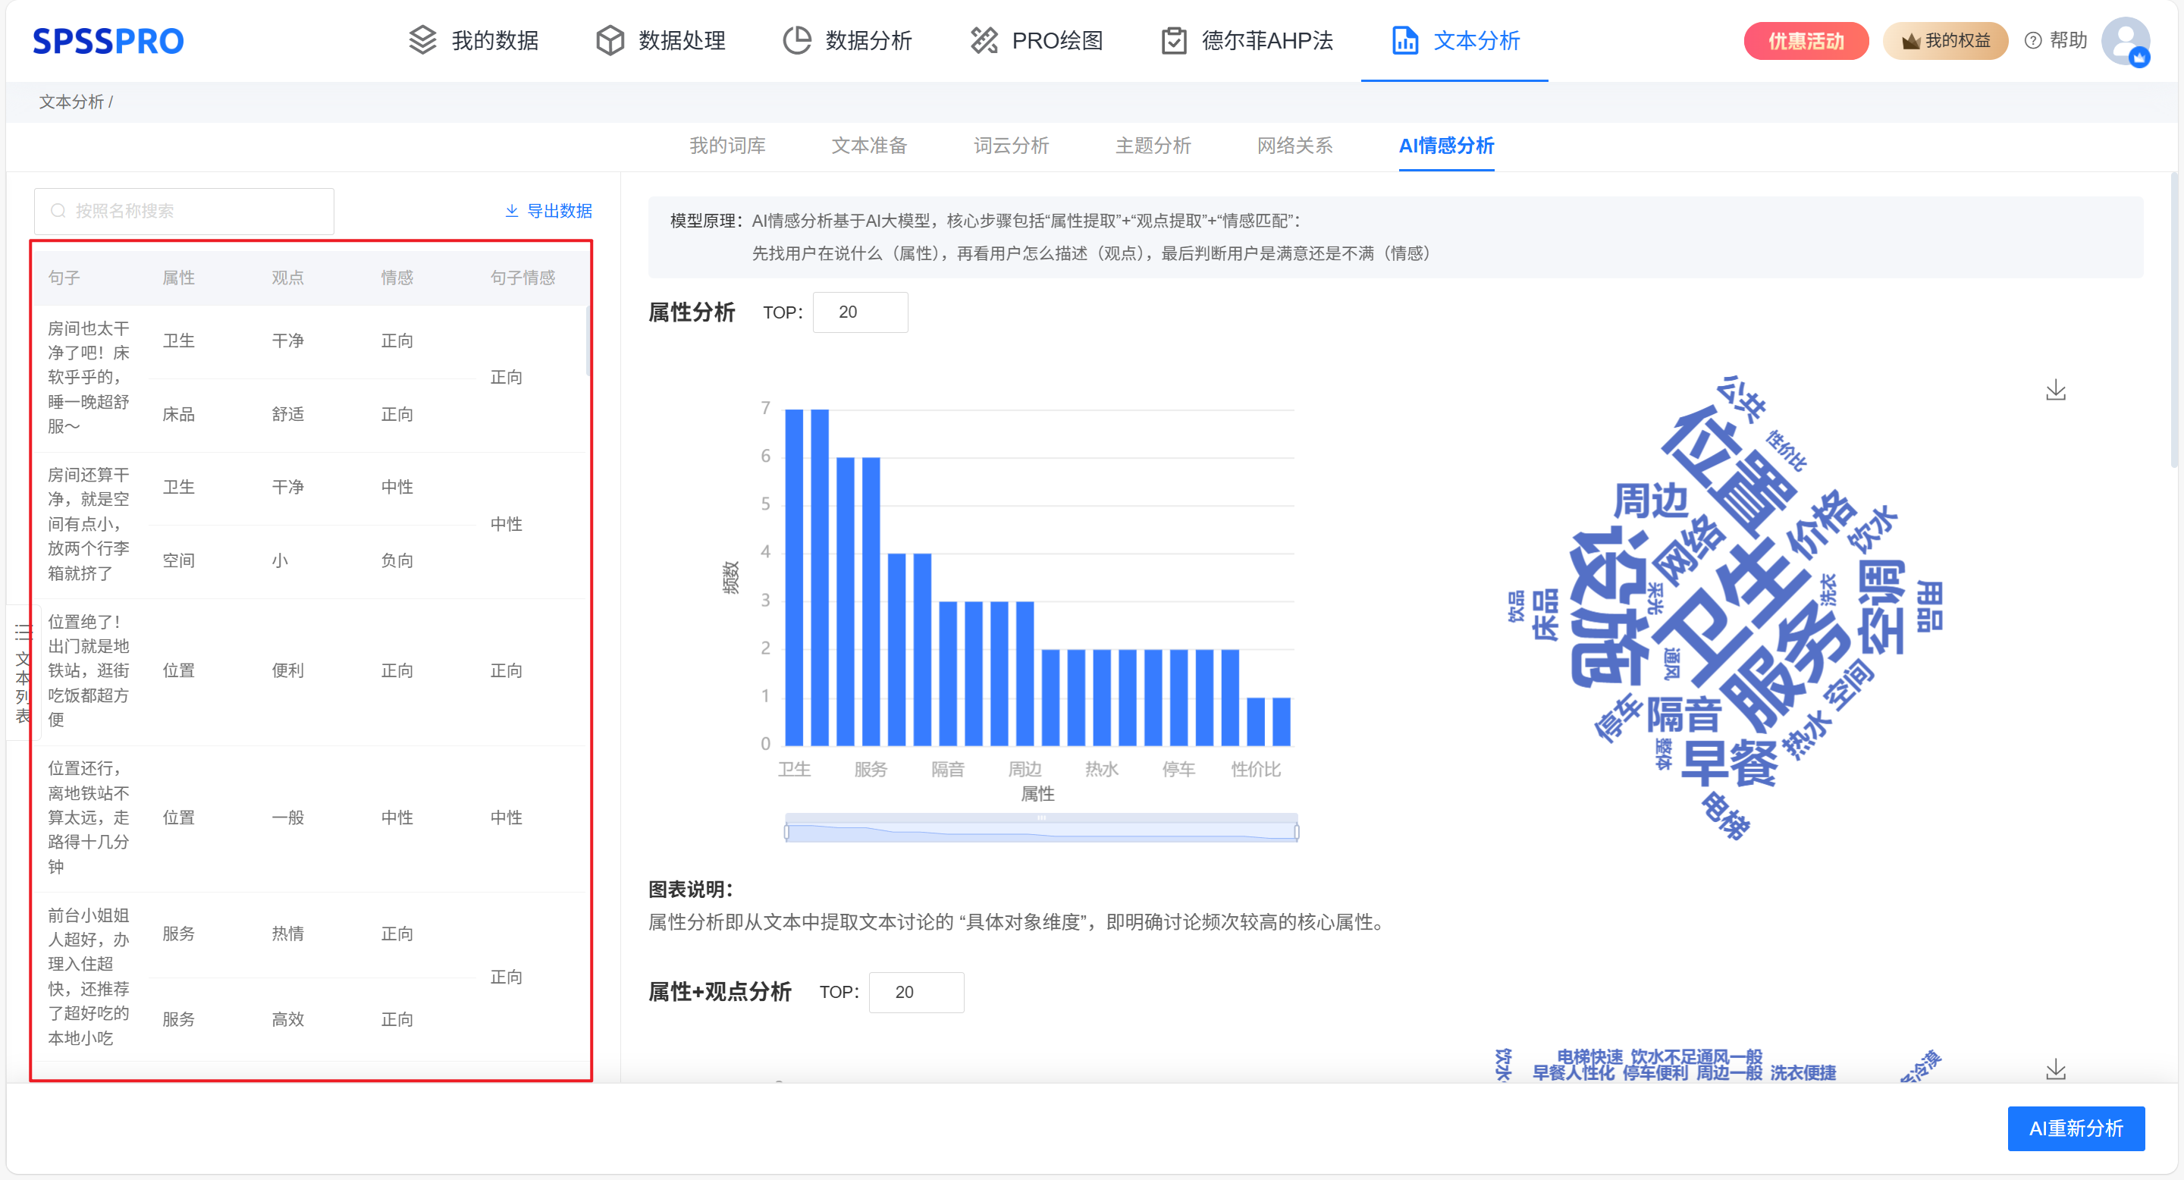Open the 我的权益 button
Image resolution: width=2184 pixels, height=1180 pixels.
tap(1945, 41)
